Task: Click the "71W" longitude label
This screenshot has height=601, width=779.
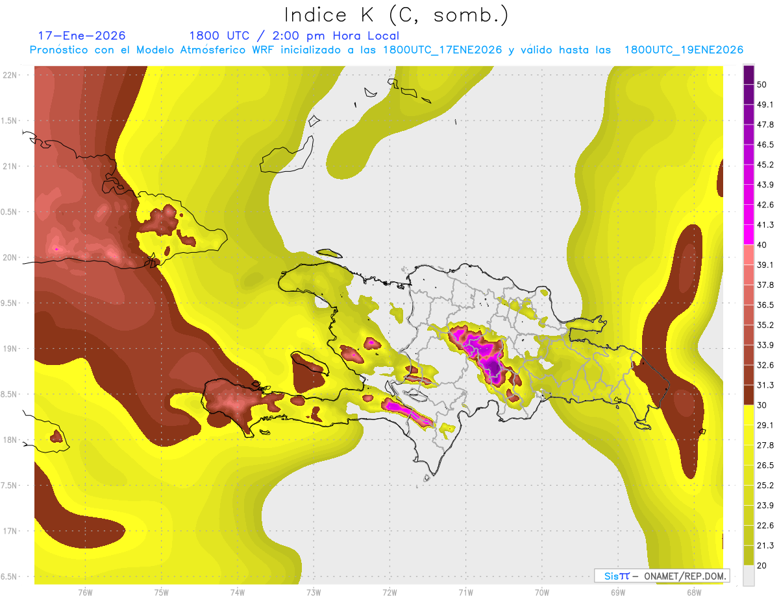Action: 465,593
